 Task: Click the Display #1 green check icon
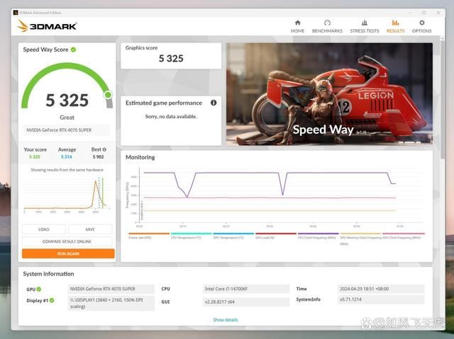52,300
